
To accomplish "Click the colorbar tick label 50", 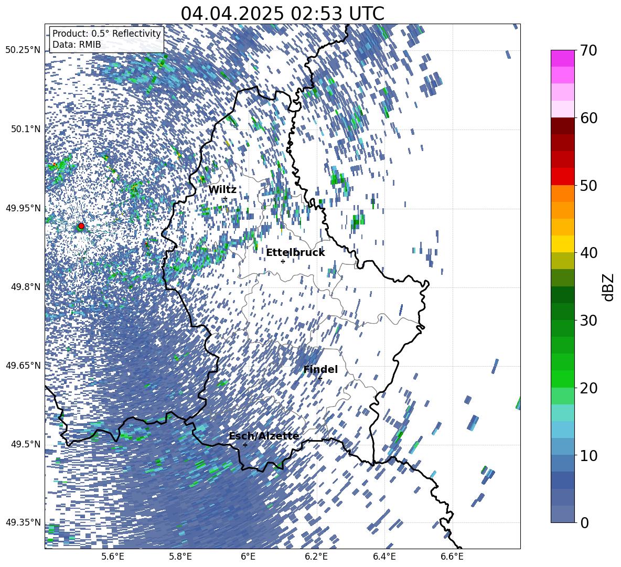I will pos(588,185).
